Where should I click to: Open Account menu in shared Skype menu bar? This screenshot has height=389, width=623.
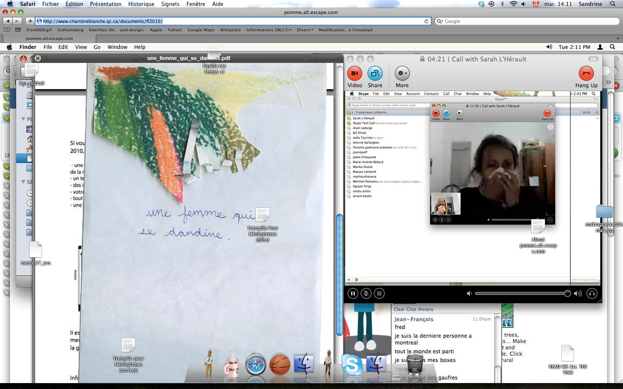point(413,94)
